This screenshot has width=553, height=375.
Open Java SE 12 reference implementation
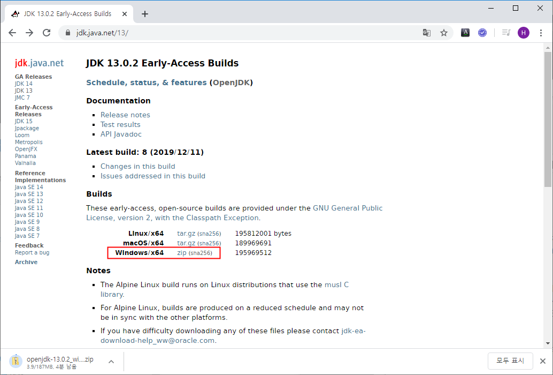tap(29, 201)
